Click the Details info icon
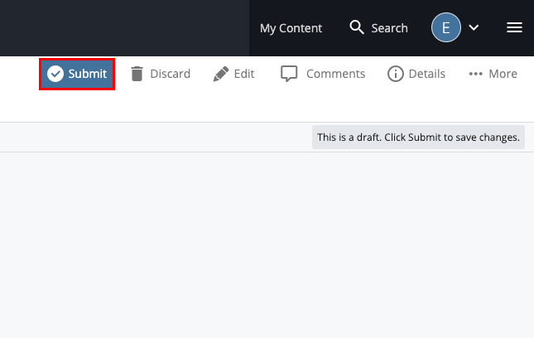 396,74
